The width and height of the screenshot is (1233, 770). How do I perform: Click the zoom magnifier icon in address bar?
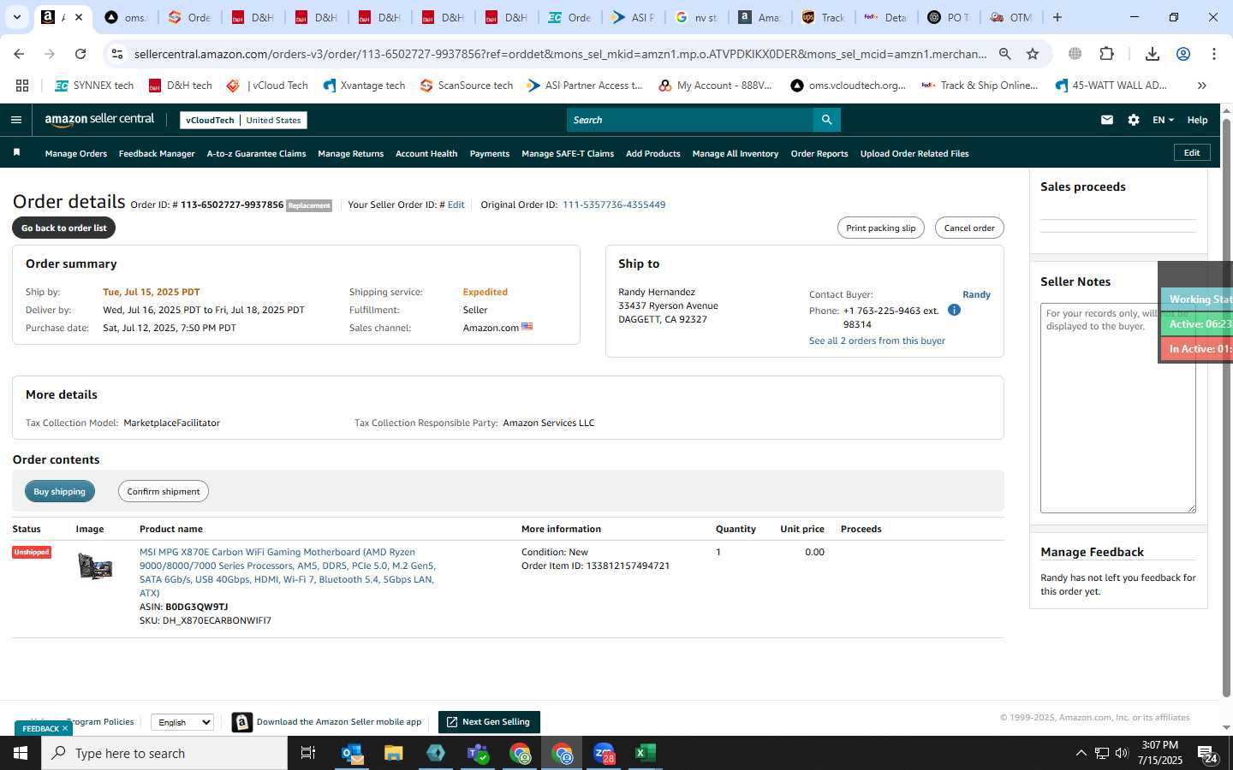(x=1005, y=54)
